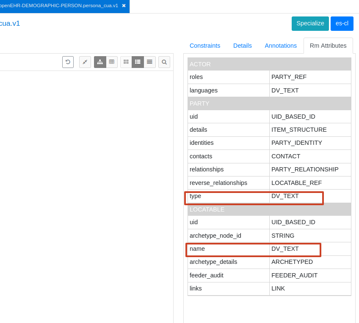
Task: Click the LOCATABLE section header
Action: pos(269,209)
